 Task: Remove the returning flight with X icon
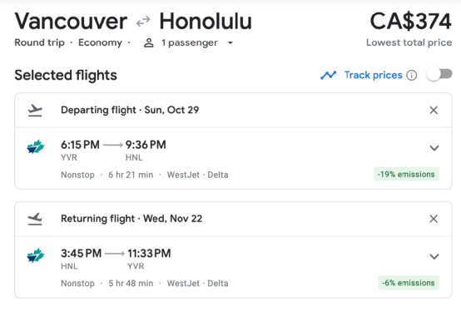pyautogui.click(x=434, y=219)
